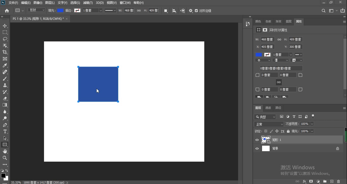Select the Crop tool

[x=5, y=52]
